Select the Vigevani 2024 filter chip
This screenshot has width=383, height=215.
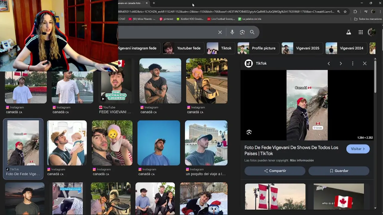pyautogui.click(x=346, y=48)
